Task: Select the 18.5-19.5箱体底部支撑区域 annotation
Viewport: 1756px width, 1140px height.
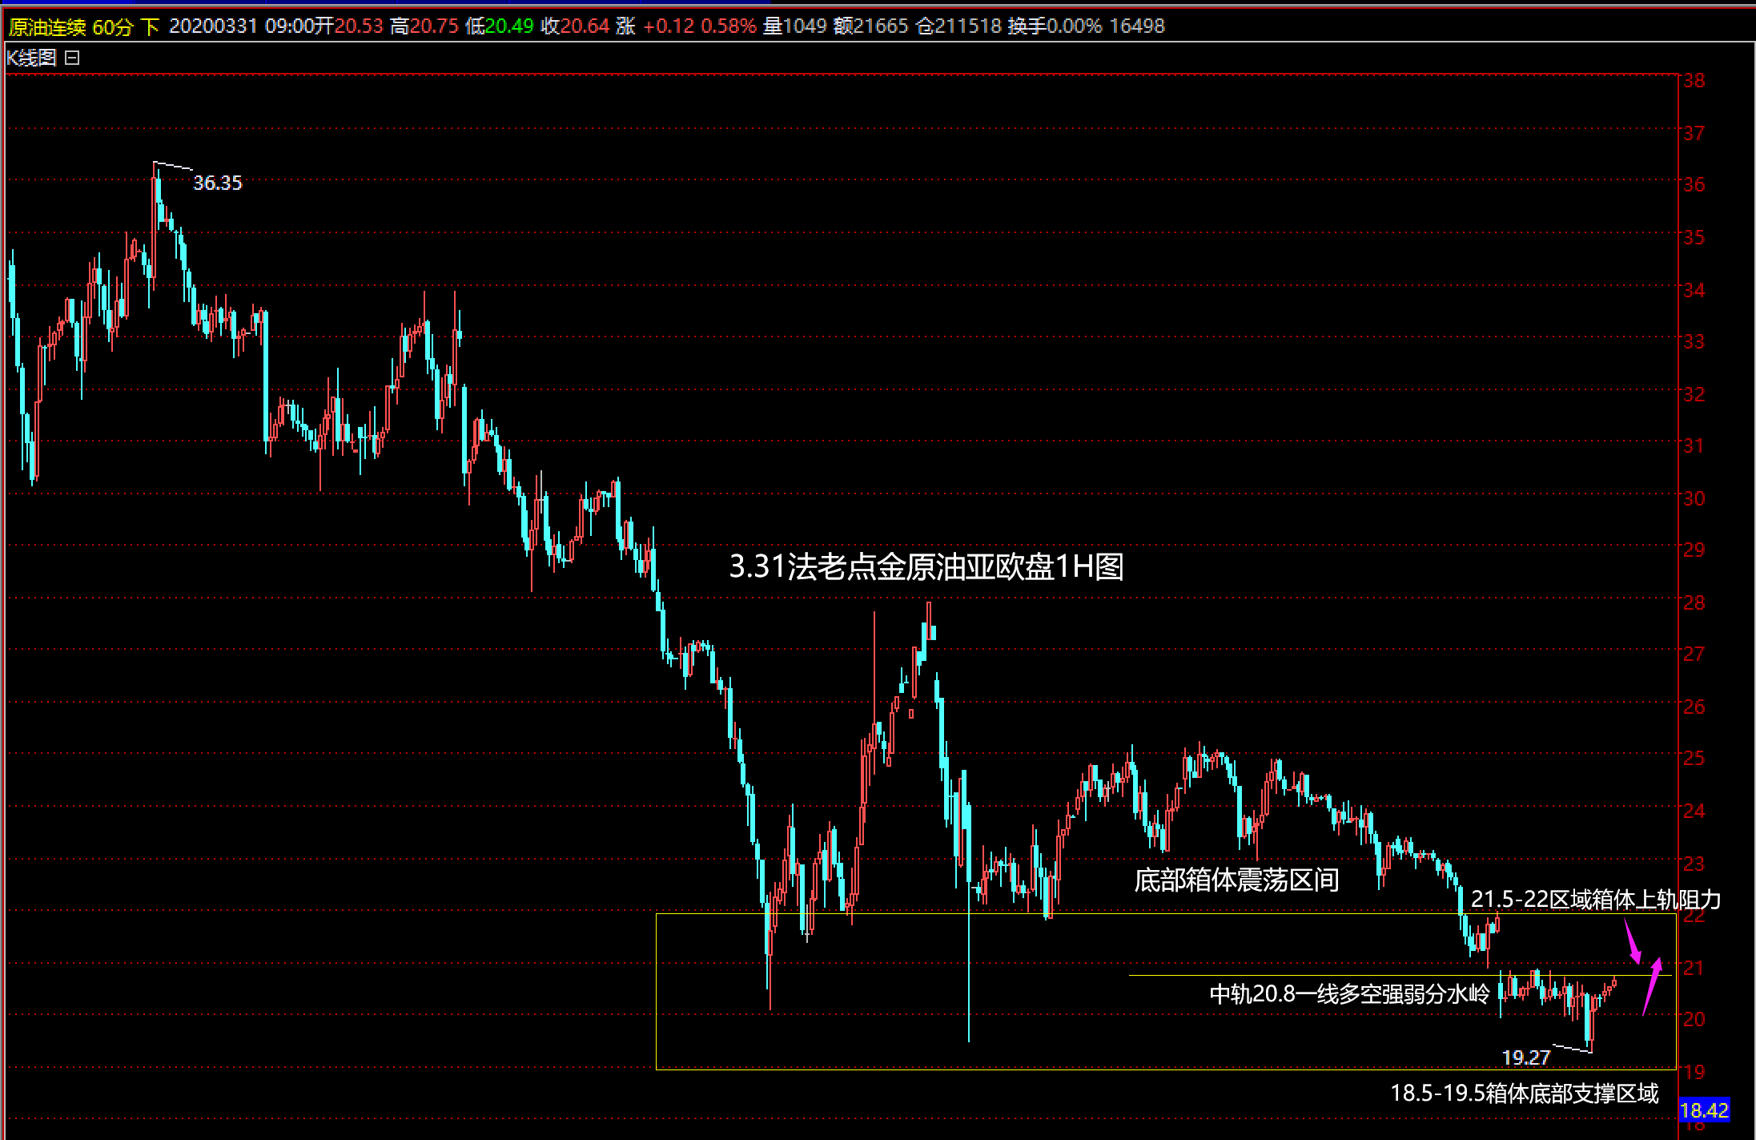Action: (1524, 1093)
